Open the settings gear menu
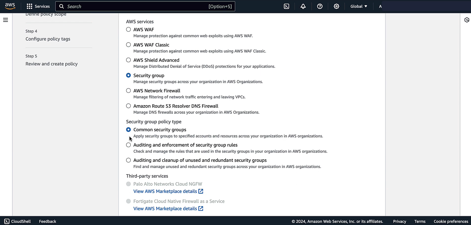 click(x=336, y=6)
